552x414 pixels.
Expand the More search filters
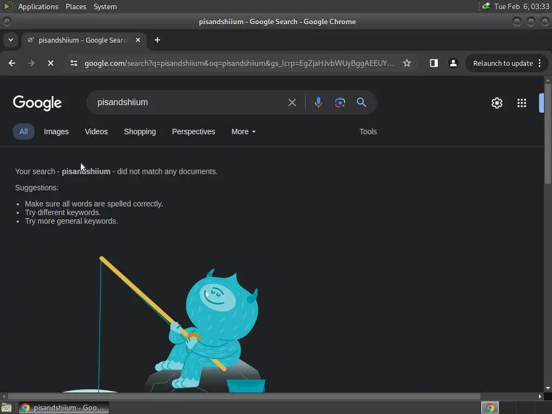click(243, 132)
